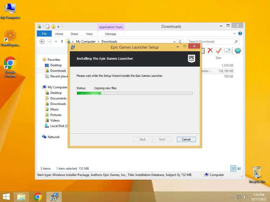Click the setup wizard title bar icon

pyautogui.click(x=73, y=47)
